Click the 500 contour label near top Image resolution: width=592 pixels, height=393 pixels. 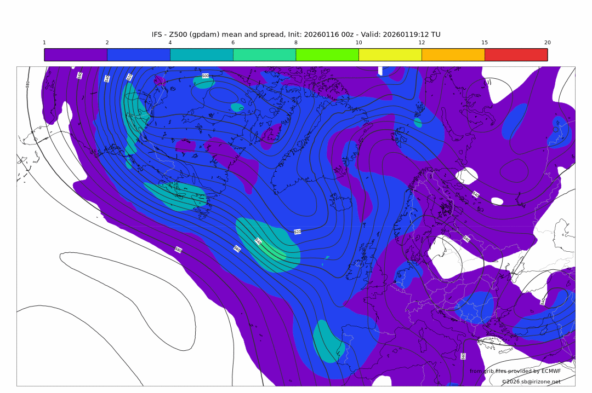pos(205,76)
